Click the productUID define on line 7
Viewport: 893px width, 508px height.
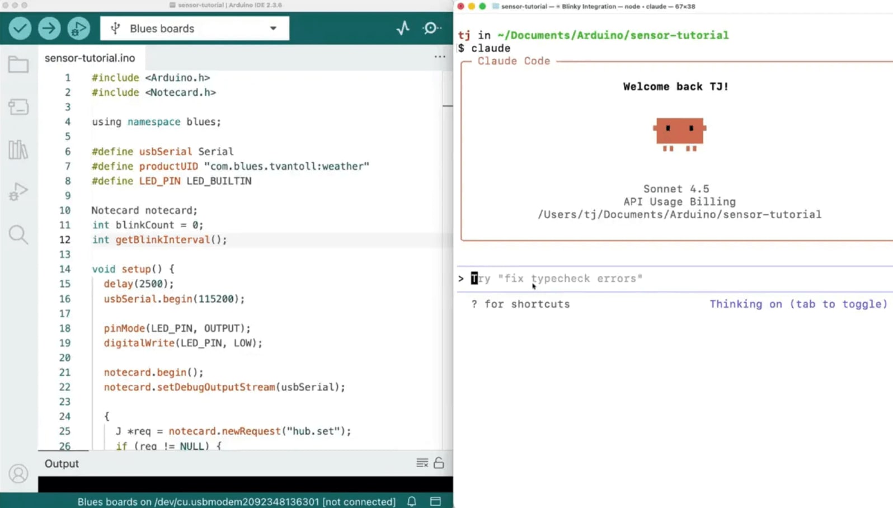click(231, 166)
